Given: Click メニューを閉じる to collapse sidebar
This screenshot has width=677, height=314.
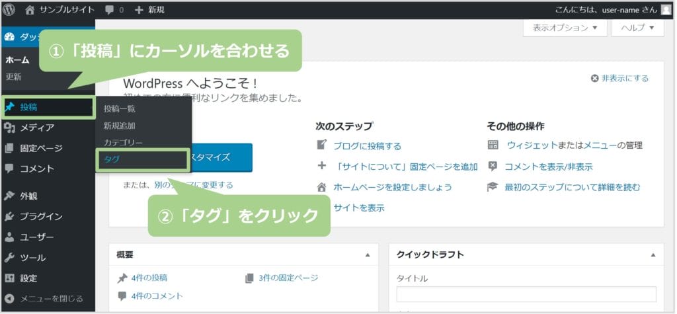Looking at the screenshot, I should coord(52,299).
